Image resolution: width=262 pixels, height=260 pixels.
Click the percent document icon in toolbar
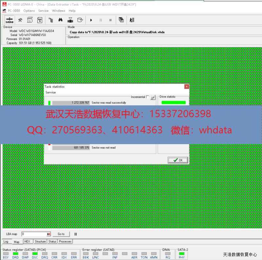[40, 20]
